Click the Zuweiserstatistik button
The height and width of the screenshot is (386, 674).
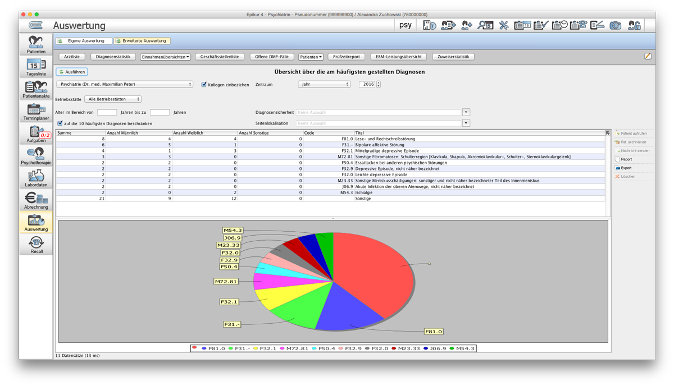pyautogui.click(x=453, y=57)
